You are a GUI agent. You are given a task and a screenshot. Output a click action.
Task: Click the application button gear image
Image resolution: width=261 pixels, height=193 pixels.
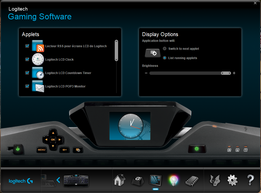click(153, 53)
